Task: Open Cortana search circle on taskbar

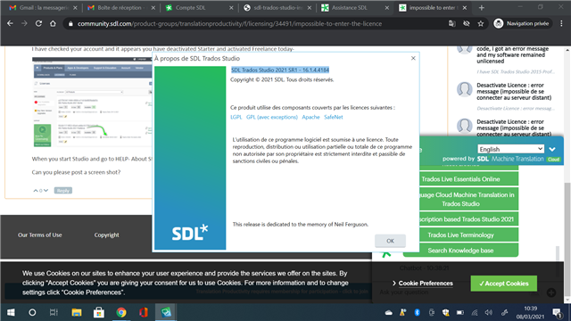Action: [32, 312]
